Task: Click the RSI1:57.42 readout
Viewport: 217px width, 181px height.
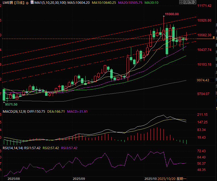Action: click(32, 148)
